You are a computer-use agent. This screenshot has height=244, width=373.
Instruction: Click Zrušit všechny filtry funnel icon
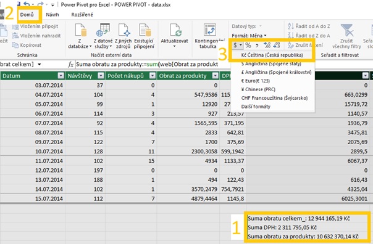[x=346, y=30]
